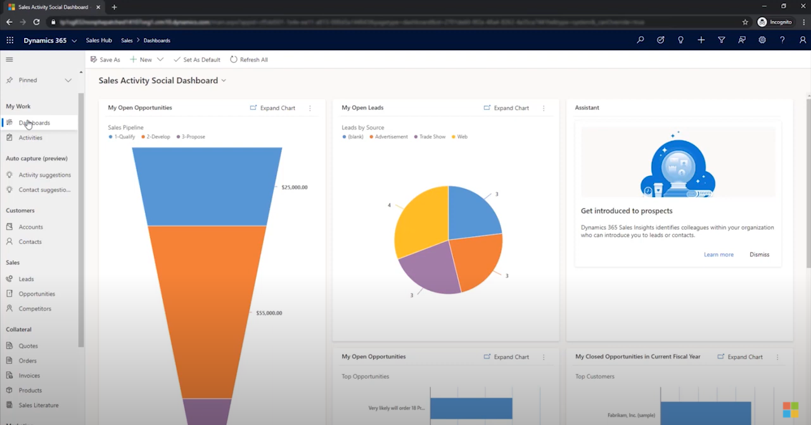
Task: Click the search magnifier icon in header
Action: (641, 40)
